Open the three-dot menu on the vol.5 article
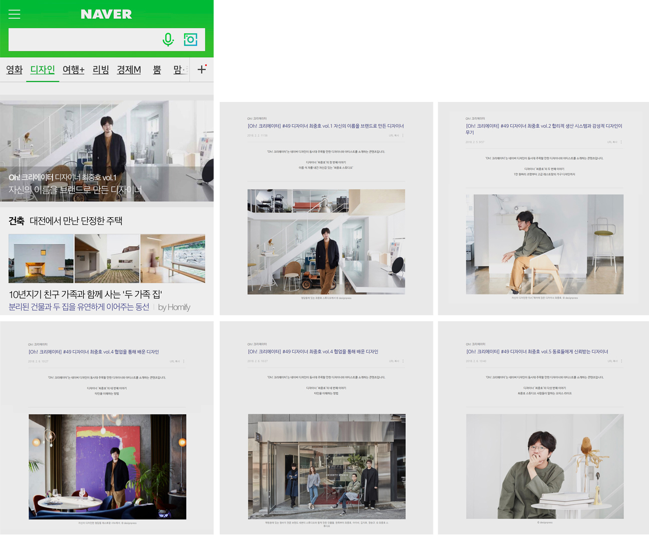Viewport: 649px width, 539px height. (x=621, y=361)
